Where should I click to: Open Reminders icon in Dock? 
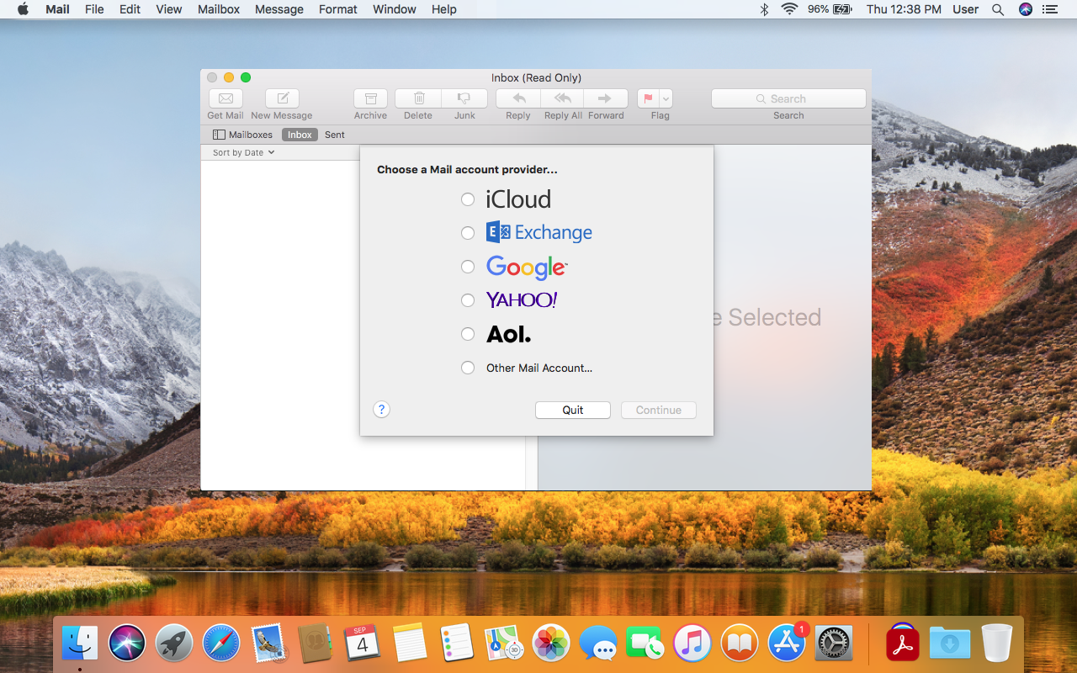pyautogui.click(x=457, y=644)
